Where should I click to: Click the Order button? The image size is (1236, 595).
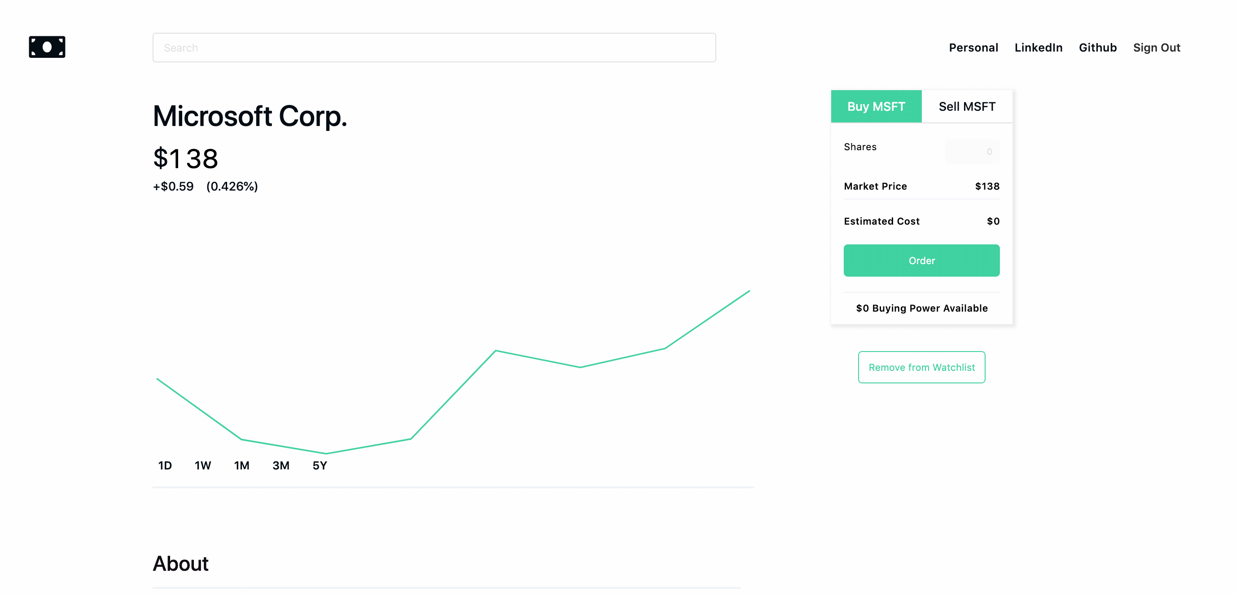[921, 260]
